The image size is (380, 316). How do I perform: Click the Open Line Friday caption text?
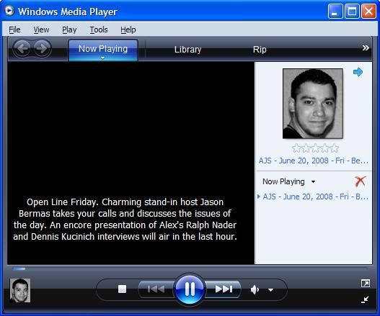[x=125, y=220]
